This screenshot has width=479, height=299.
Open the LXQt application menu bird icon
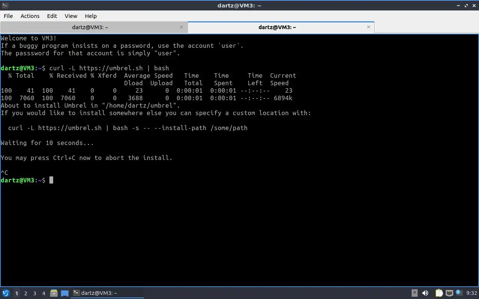pyautogui.click(x=6, y=293)
